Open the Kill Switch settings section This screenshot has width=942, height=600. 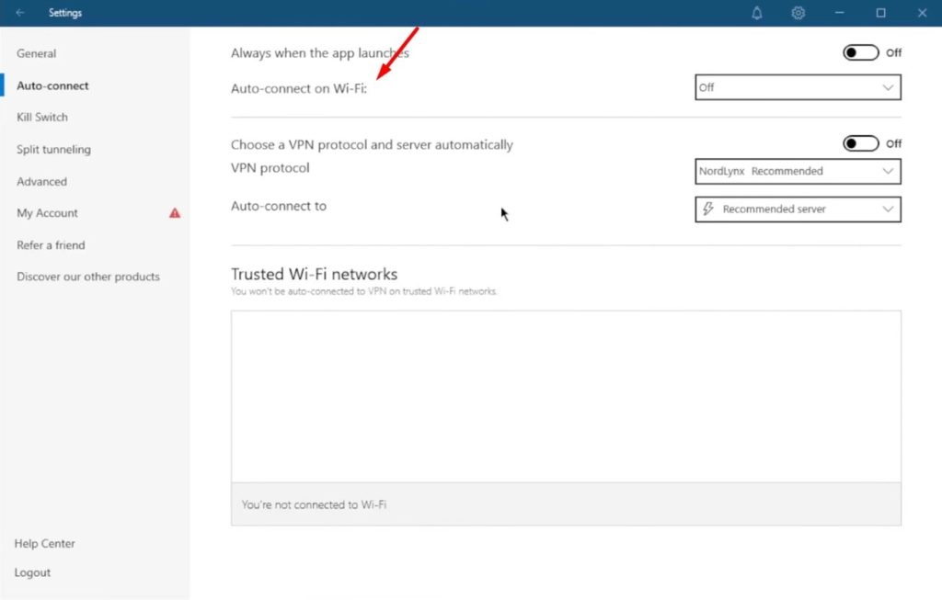click(42, 117)
